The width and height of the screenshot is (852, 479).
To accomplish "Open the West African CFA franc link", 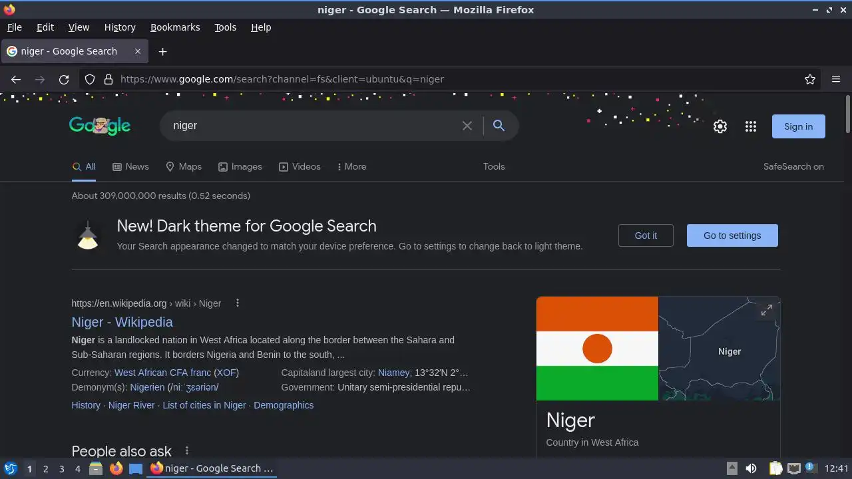I will [162, 373].
